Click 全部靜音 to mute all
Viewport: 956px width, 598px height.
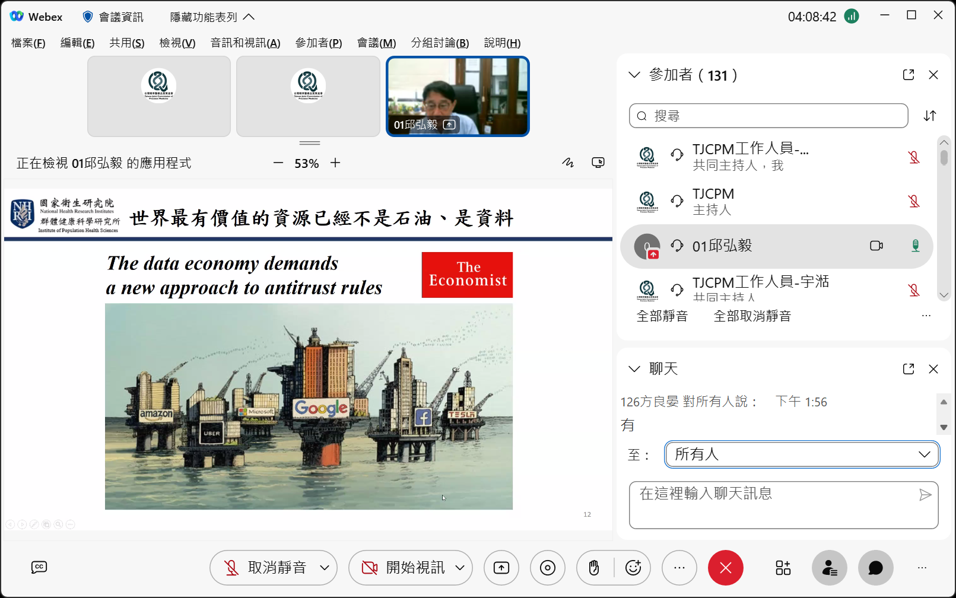coord(662,316)
